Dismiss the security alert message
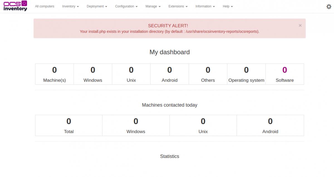 [x=300, y=25]
